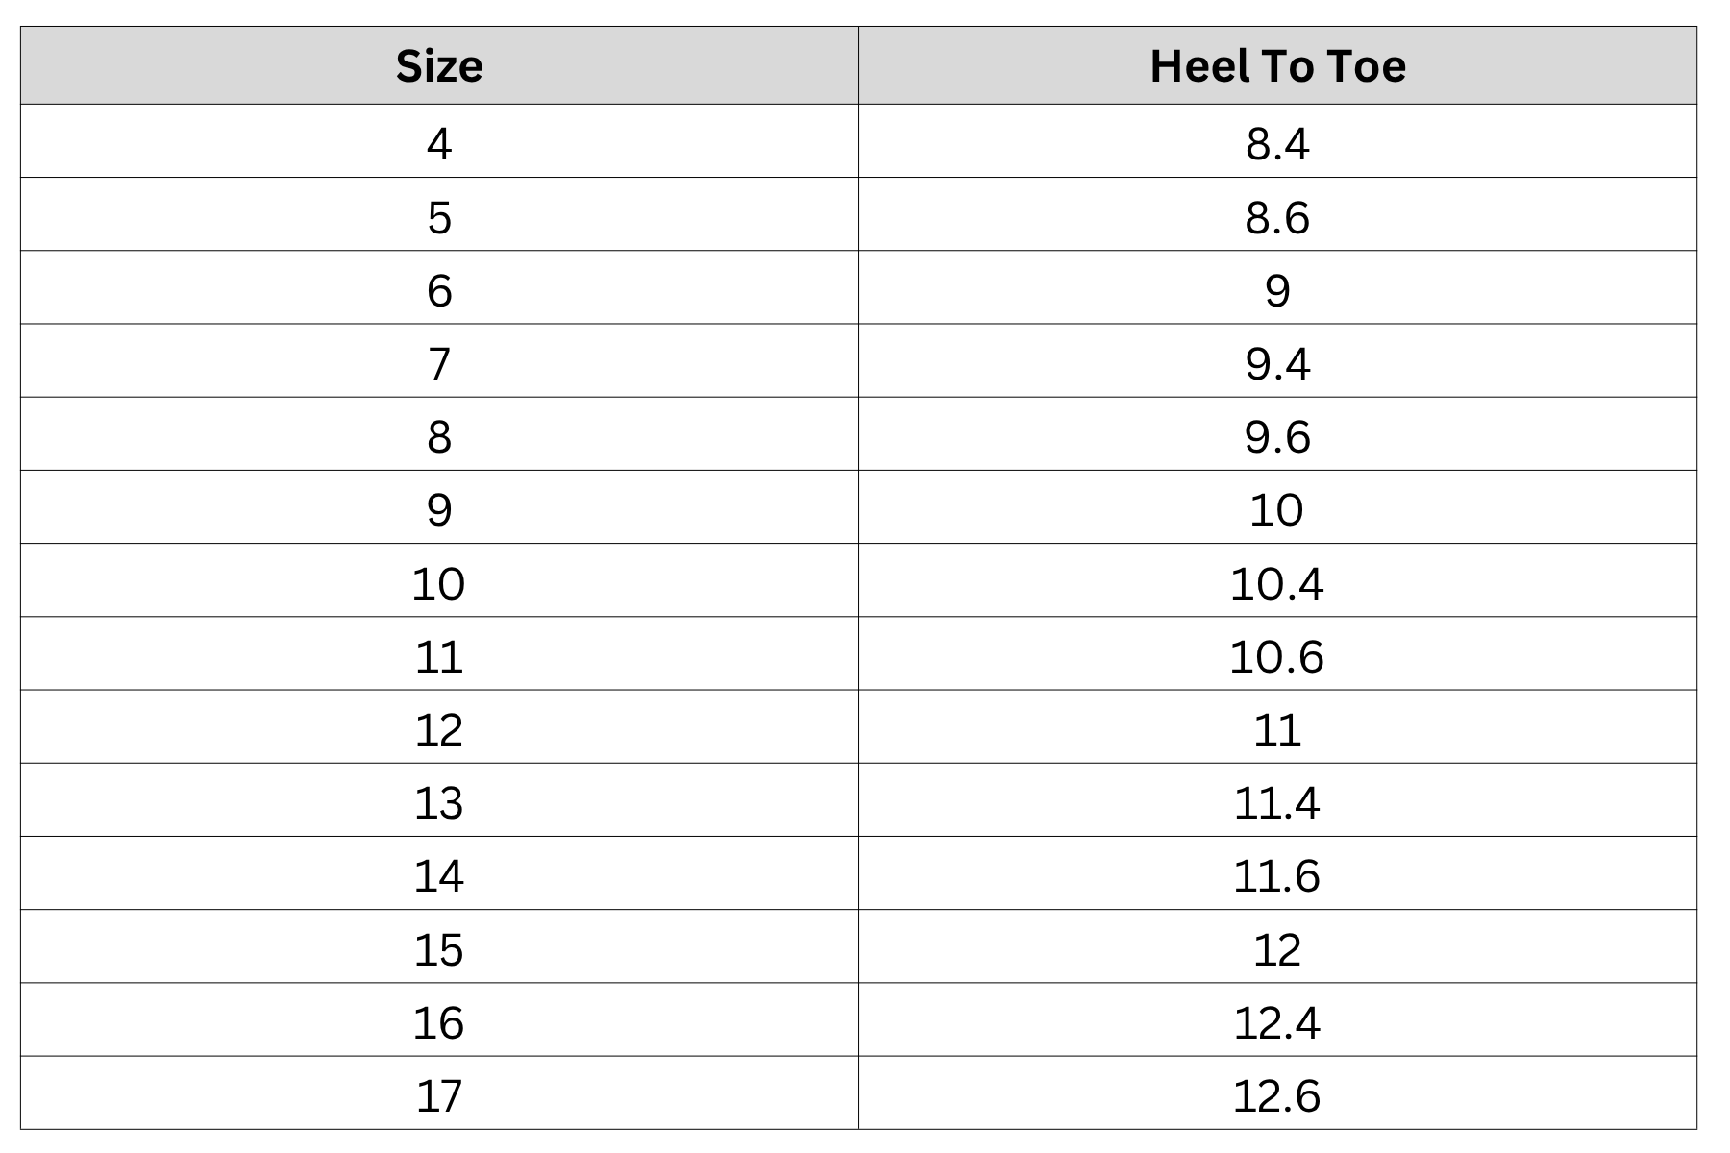Click the Heel To Toe column header

(1277, 65)
